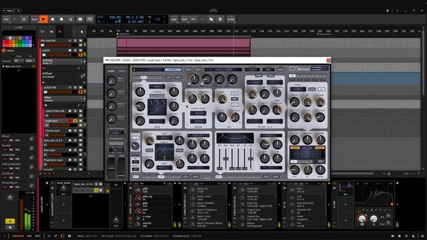This screenshot has height=240, width=427.
Task: Open the LAYER menu
Action: point(231,19)
